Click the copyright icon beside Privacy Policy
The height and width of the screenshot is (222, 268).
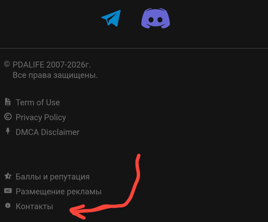pos(8,117)
